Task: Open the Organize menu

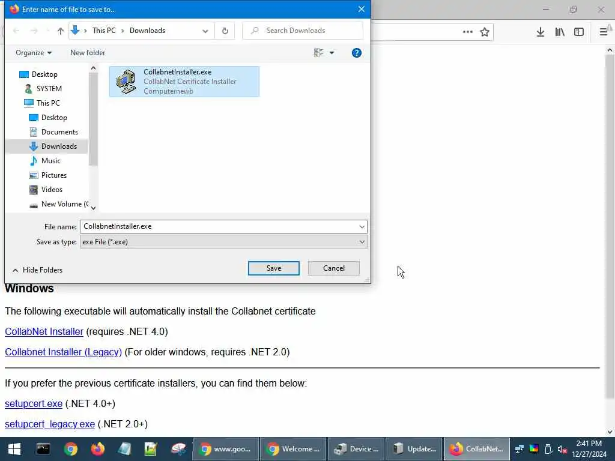Action: pyautogui.click(x=34, y=53)
